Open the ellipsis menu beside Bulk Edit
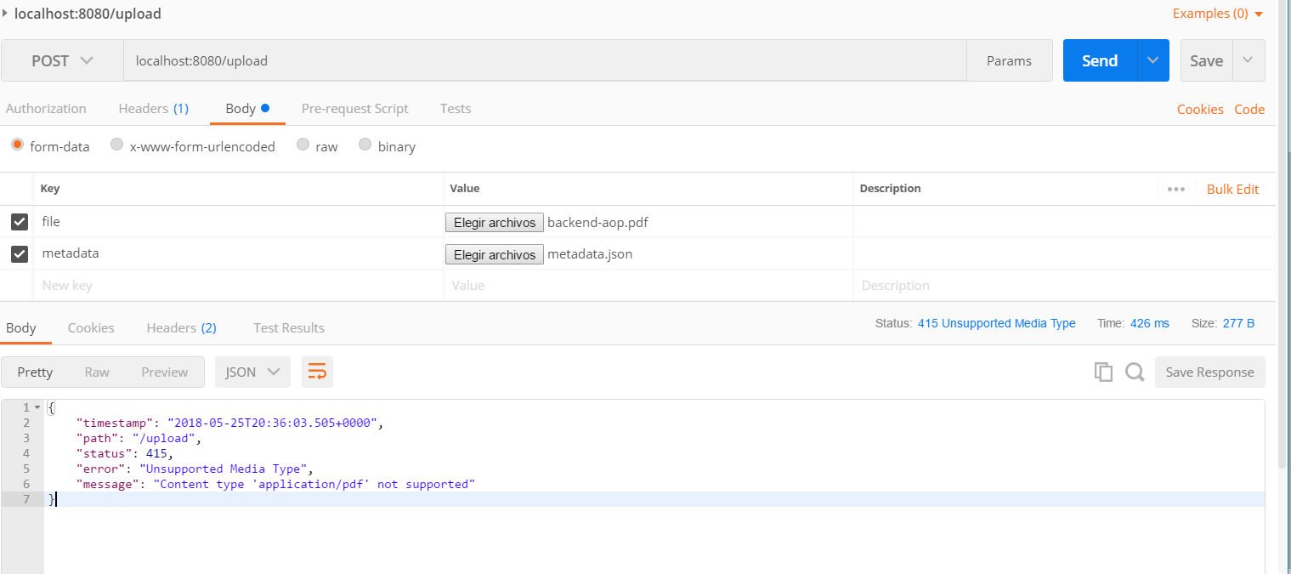This screenshot has width=1291, height=574. coord(1176,188)
